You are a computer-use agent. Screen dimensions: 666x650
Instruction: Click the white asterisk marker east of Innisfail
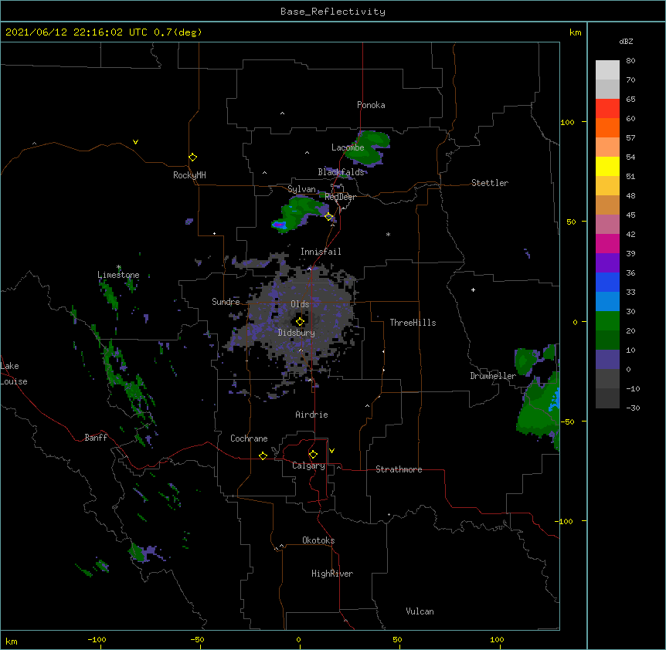tap(388, 234)
